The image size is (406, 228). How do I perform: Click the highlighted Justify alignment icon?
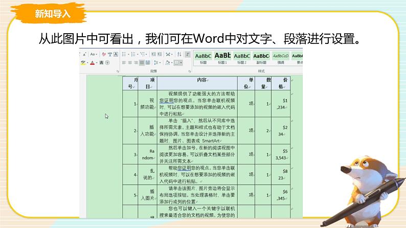tap(142, 63)
